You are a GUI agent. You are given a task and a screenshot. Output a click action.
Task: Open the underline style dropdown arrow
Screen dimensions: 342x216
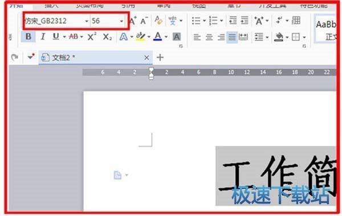click(x=64, y=37)
